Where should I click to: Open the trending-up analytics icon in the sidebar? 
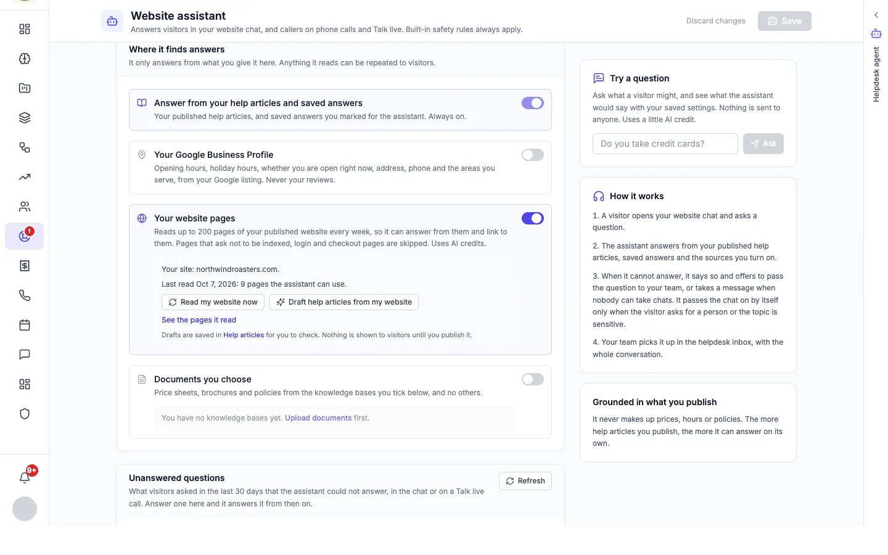[x=25, y=177]
